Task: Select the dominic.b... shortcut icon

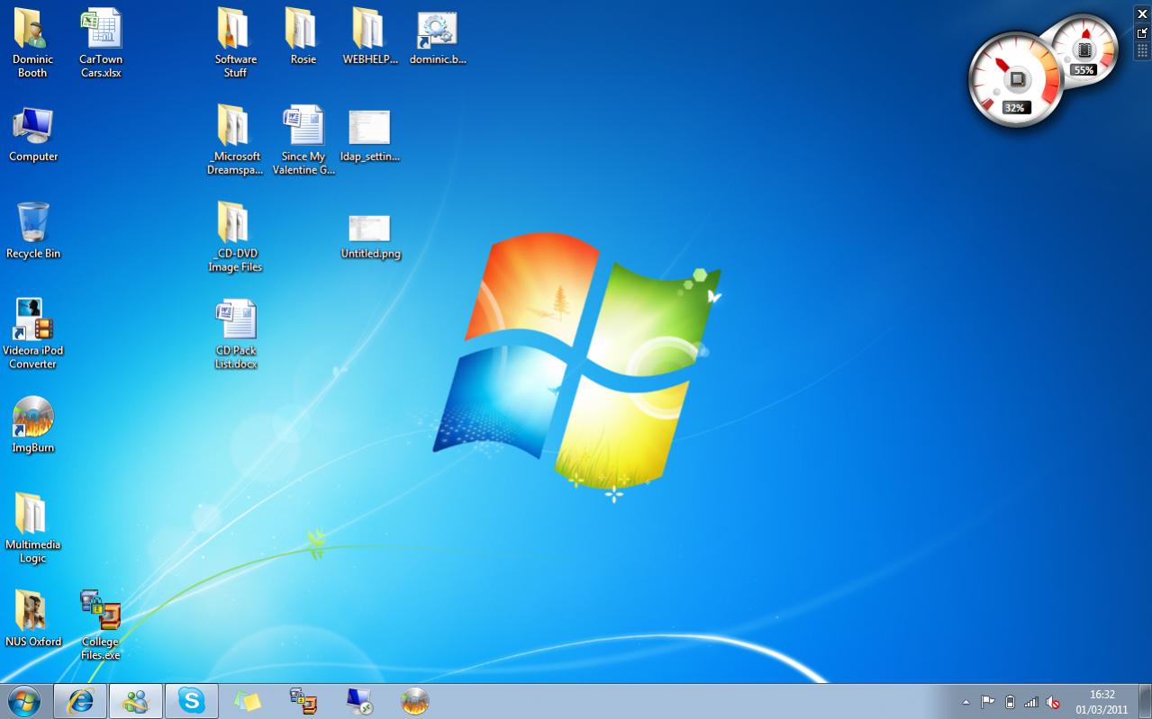Action: 438,36
